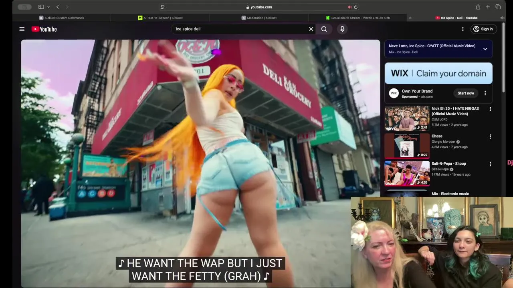Open Mix - Electronic music playlist
Viewport: 513px width, 288px height.
pyautogui.click(x=450, y=194)
